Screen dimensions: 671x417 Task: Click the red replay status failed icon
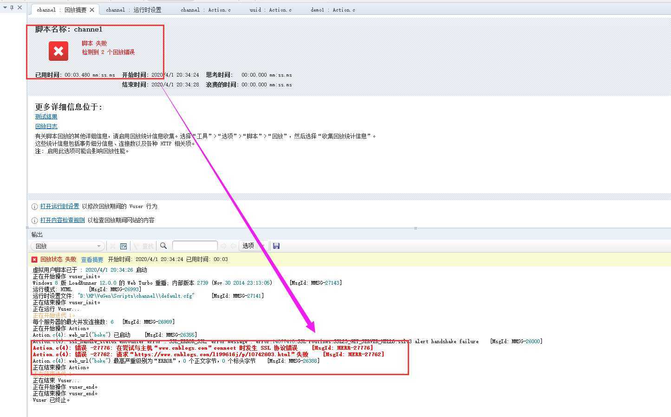tap(34, 260)
